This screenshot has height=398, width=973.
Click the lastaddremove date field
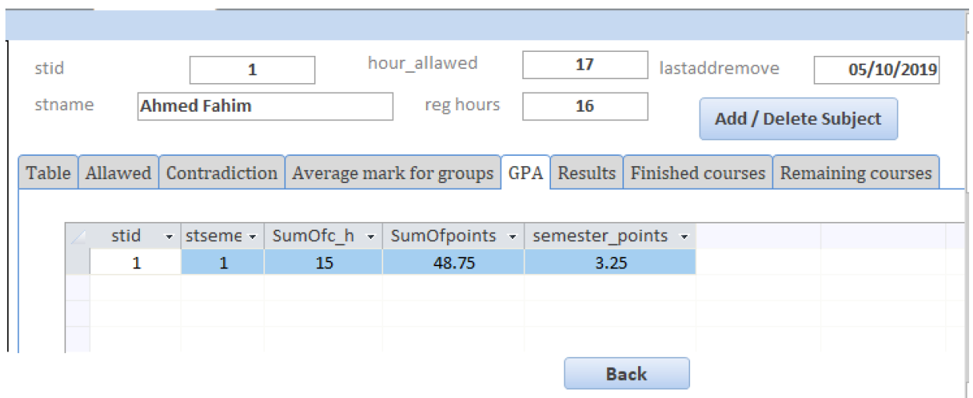[x=877, y=70]
